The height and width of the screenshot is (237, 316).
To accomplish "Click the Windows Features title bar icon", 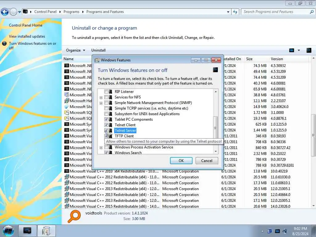I will pos(97,60).
